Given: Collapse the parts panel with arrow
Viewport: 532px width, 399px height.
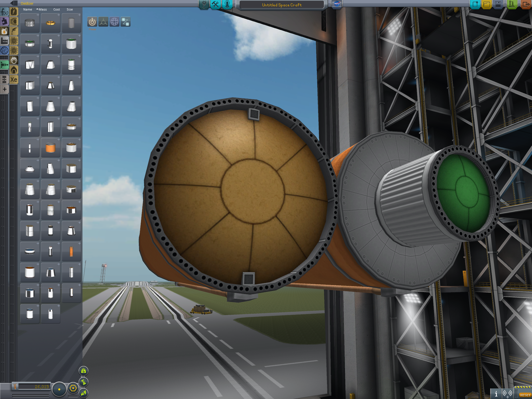Looking at the screenshot, I should 14,3.
